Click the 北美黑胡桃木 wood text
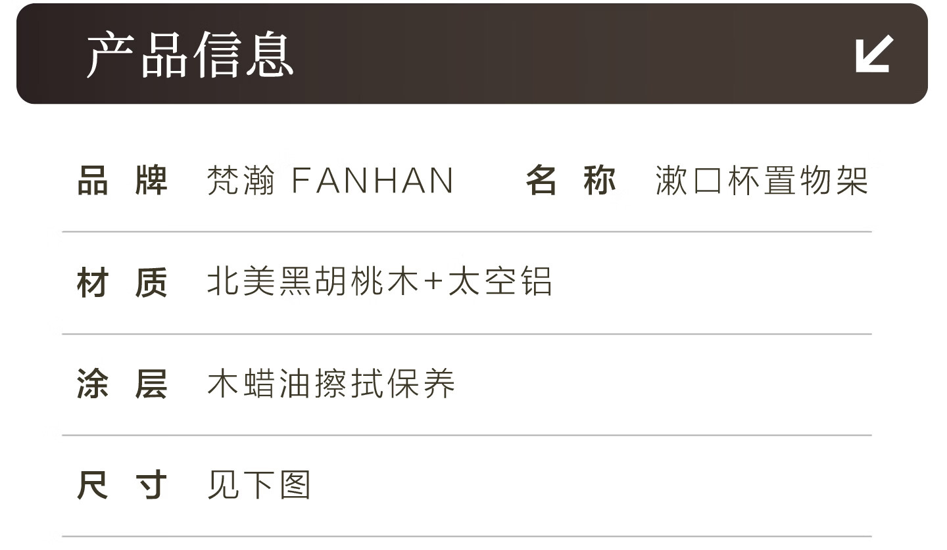This screenshot has height=550, width=947. tap(313, 282)
